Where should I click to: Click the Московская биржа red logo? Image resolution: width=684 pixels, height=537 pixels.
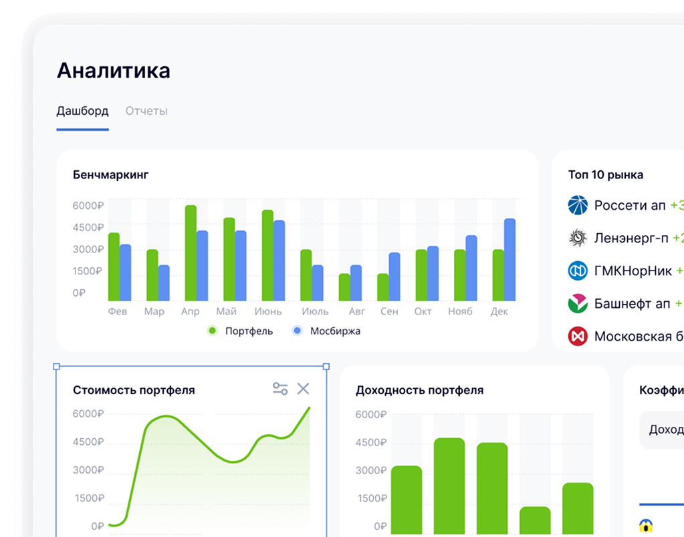click(x=577, y=336)
